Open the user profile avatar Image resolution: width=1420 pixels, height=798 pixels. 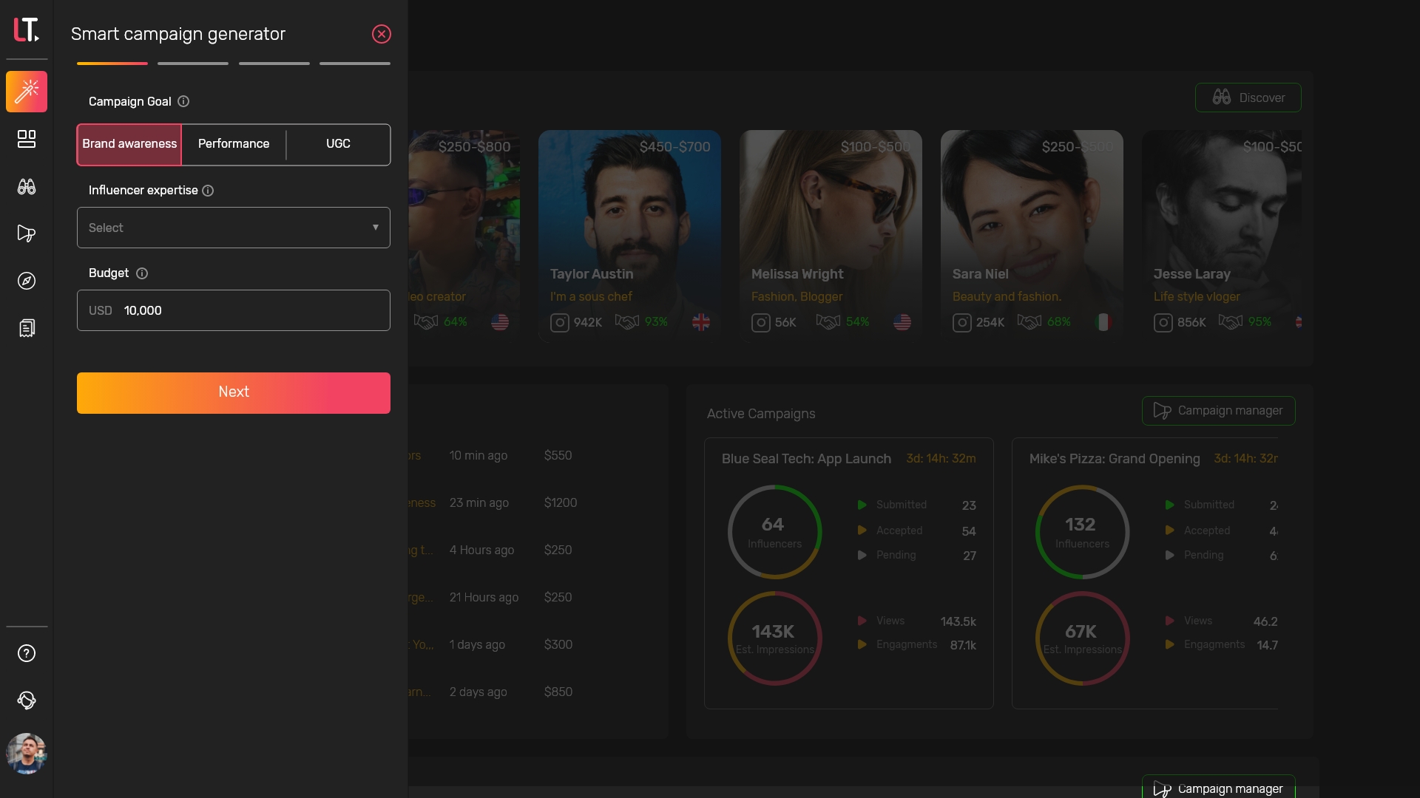(x=27, y=754)
